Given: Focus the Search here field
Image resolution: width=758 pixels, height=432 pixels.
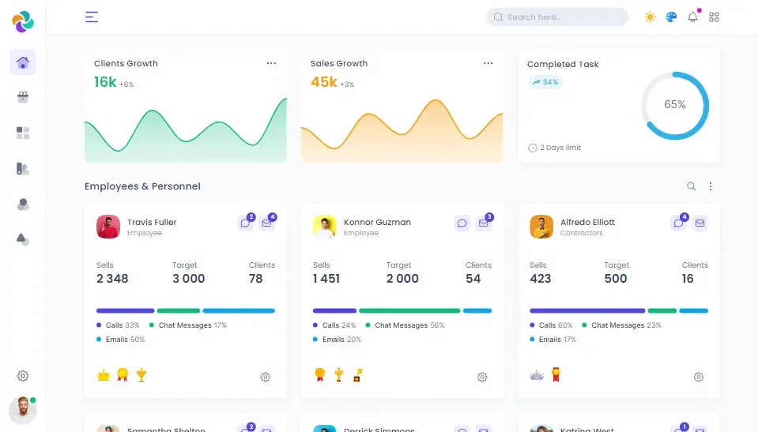Looking at the screenshot, I should click(557, 17).
